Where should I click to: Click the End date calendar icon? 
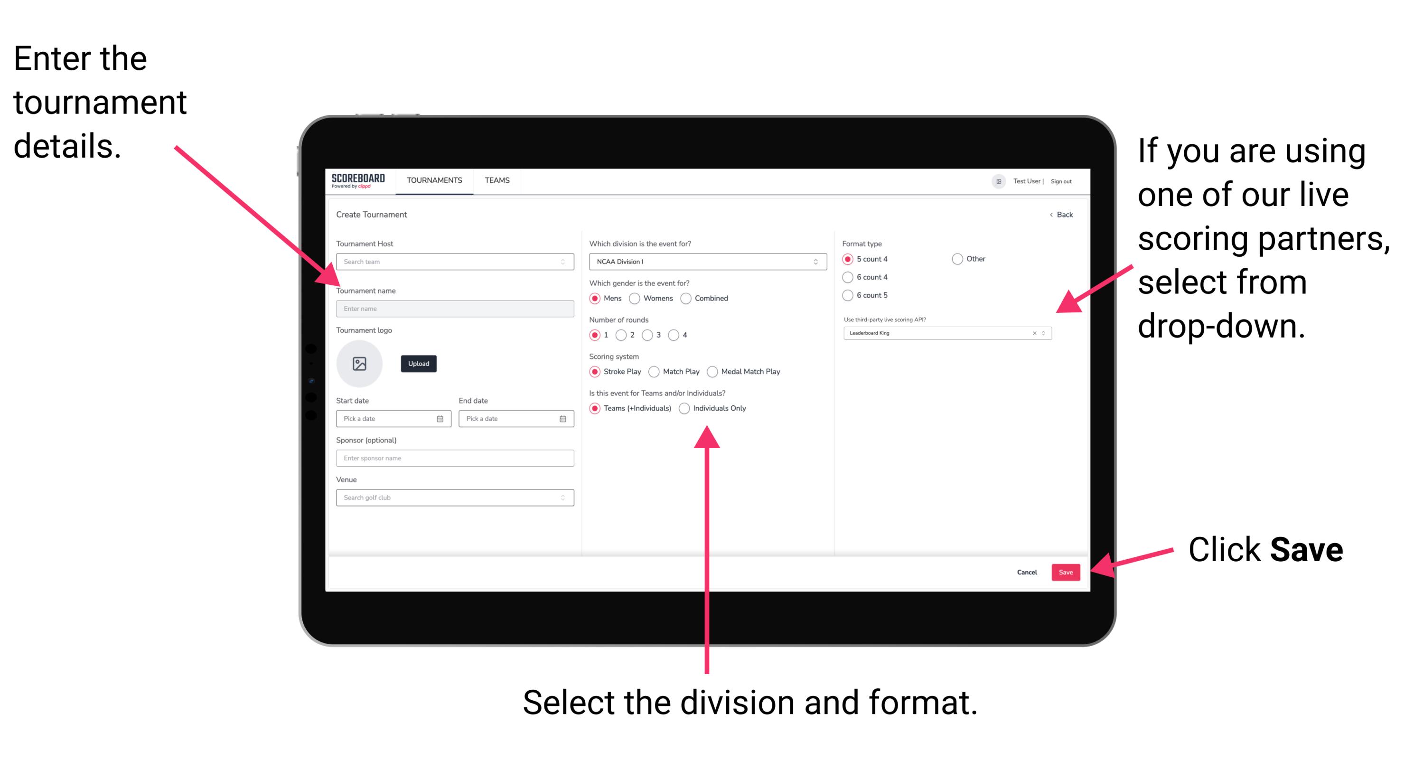(x=563, y=420)
